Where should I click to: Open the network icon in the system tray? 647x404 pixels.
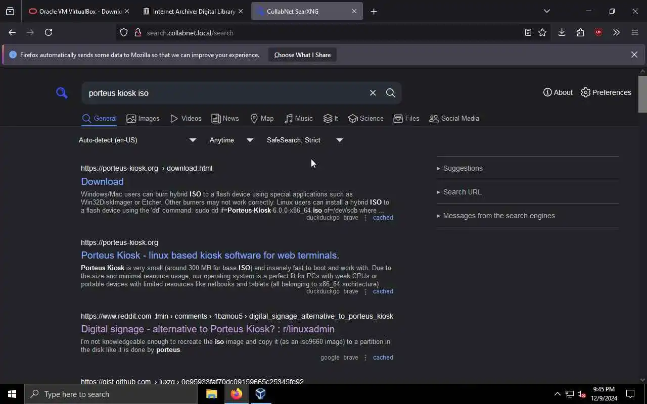pyautogui.click(x=570, y=394)
